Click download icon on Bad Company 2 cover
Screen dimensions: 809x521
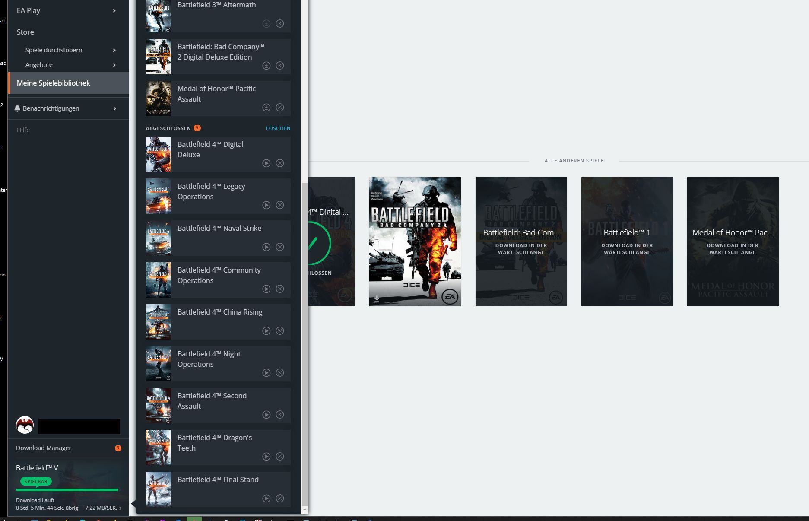[377, 299]
